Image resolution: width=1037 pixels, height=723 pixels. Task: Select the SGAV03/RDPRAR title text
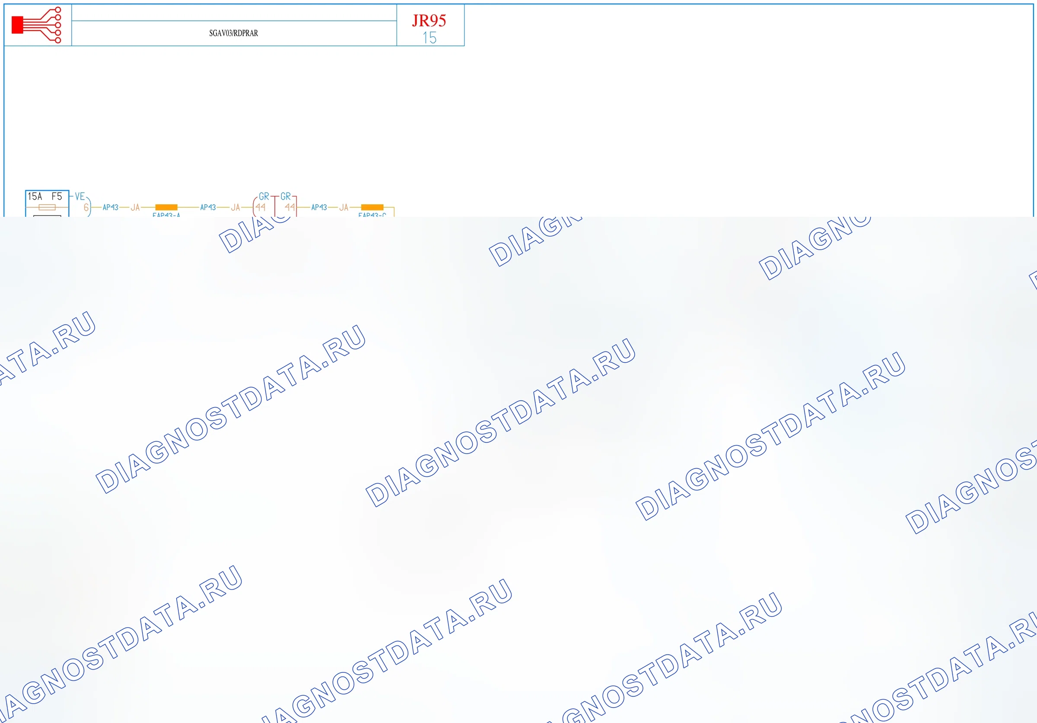pyautogui.click(x=233, y=33)
